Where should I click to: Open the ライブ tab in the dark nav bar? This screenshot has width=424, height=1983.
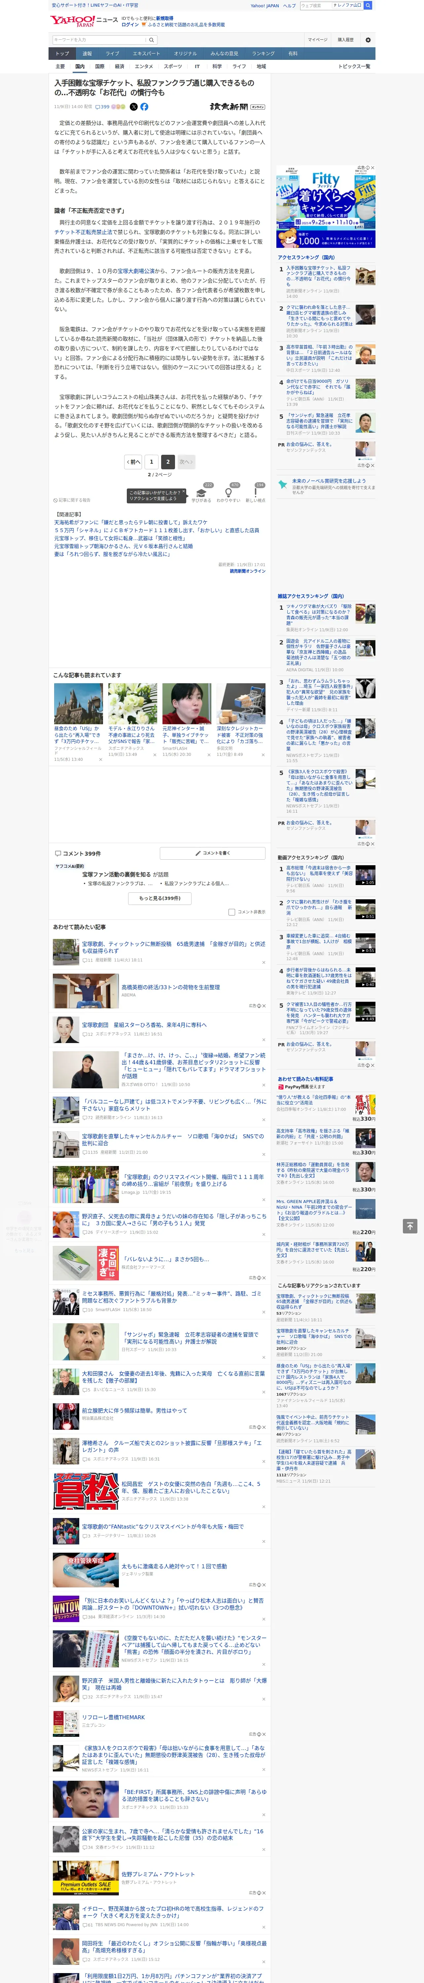112,54
